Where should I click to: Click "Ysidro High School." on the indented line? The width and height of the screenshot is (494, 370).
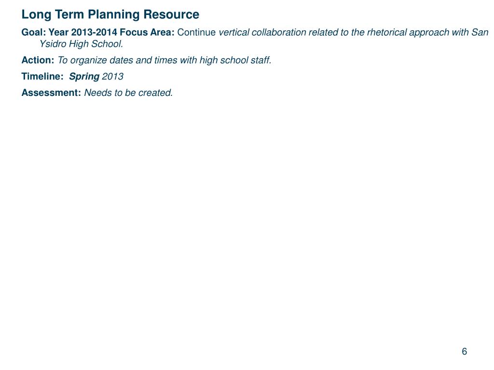tap(81, 44)
